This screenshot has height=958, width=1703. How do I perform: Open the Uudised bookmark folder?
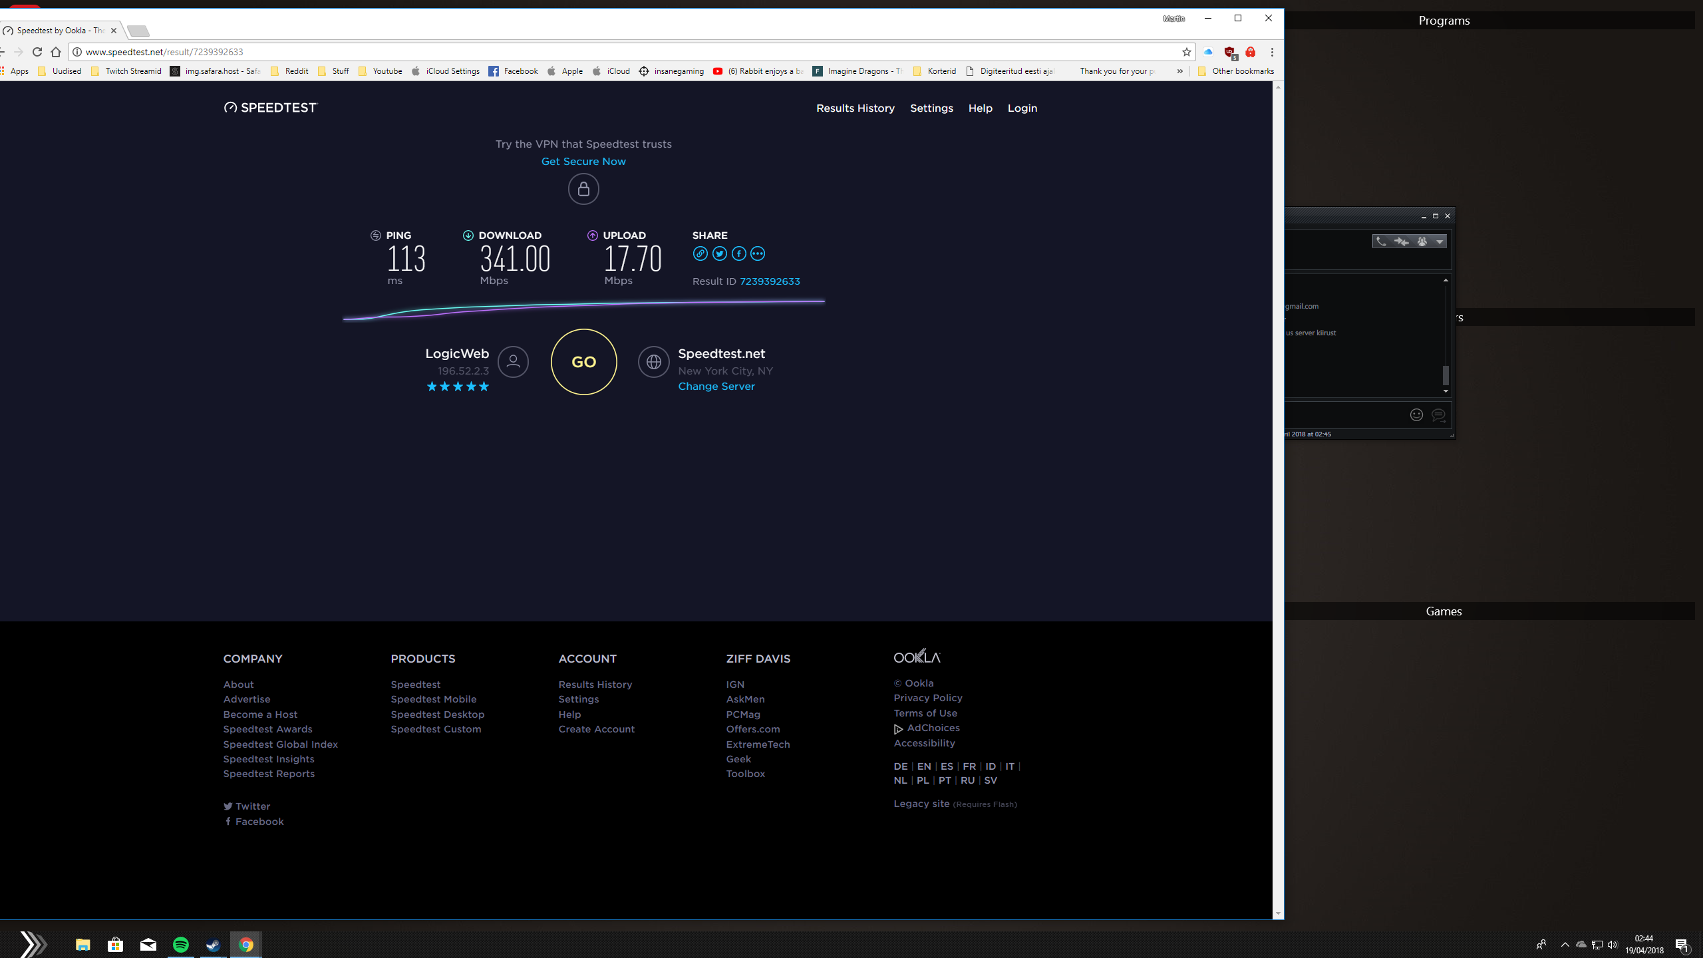60,71
